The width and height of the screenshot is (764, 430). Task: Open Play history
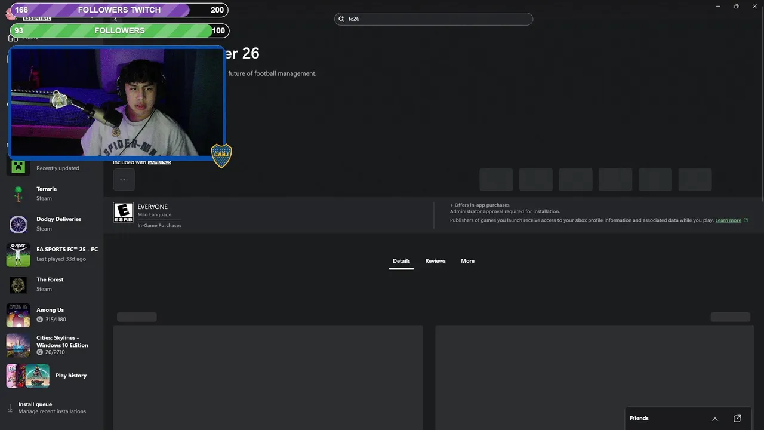coord(52,376)
